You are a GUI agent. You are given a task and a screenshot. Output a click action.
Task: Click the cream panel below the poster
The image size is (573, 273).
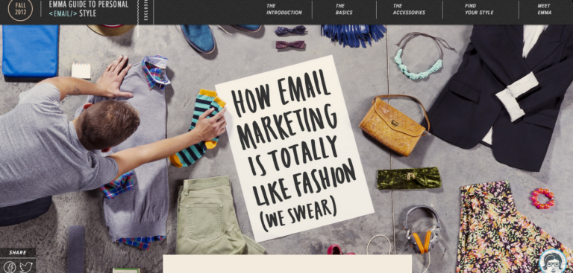pos(287,264)
